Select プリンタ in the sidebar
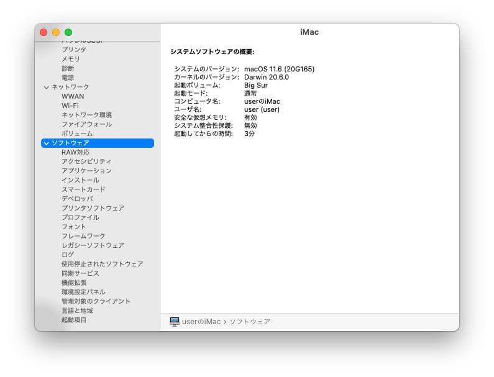This screenshot has width=494, height=377. click(x=74, y=50)
